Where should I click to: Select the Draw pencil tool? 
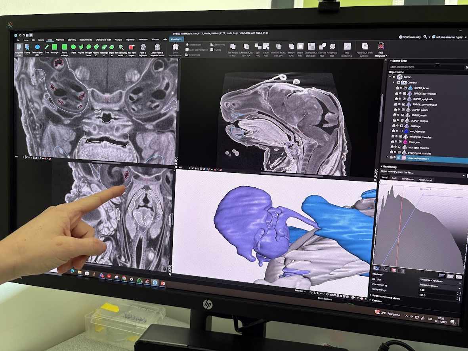coord(47,48)
